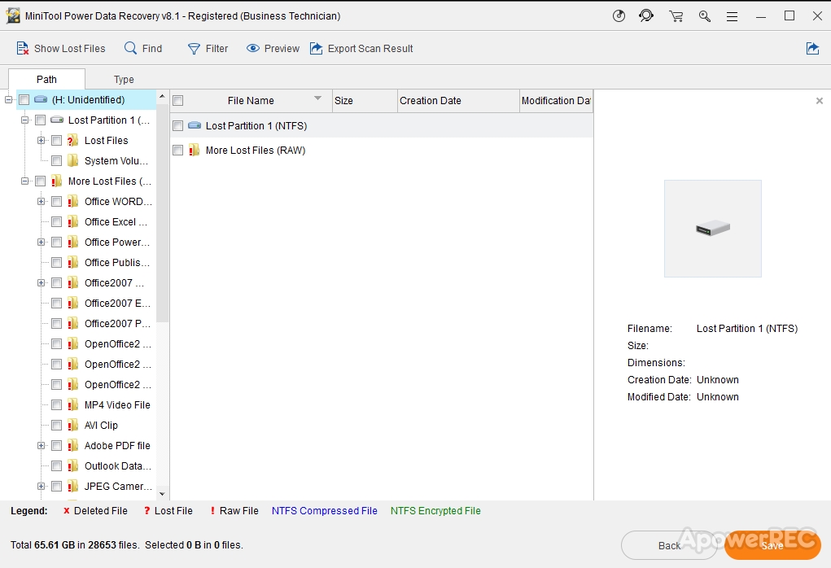
Task: Select the Office2007 P... tree item
Action: [117, 323]
